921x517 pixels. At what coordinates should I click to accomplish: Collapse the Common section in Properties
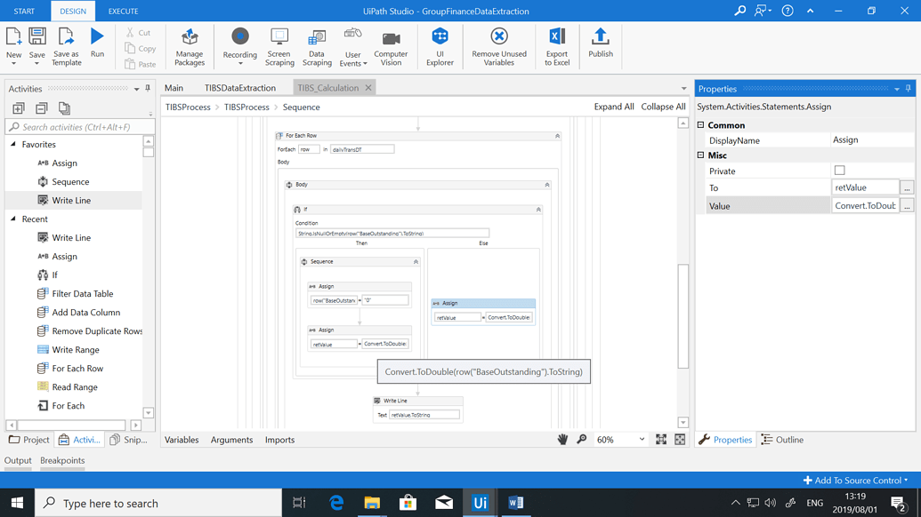point(701,125)
